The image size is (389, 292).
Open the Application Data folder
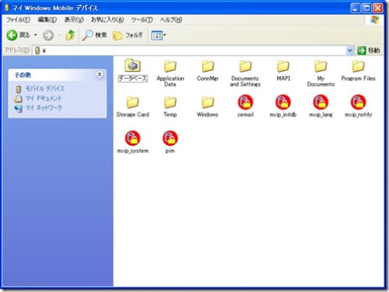point(170,66)
